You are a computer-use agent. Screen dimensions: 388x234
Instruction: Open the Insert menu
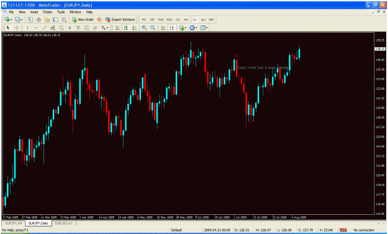34,12
